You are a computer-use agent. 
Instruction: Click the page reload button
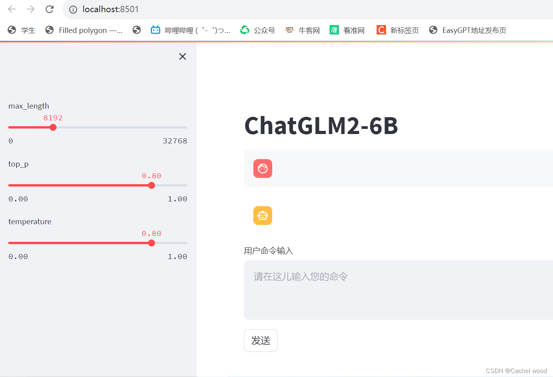pyautogui.click(x=49, y=9)
